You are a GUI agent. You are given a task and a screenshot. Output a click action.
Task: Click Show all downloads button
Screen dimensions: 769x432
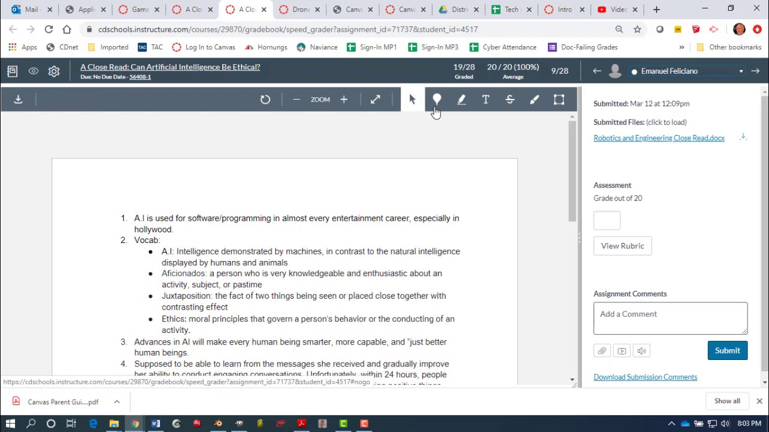[x=727, y=401]
